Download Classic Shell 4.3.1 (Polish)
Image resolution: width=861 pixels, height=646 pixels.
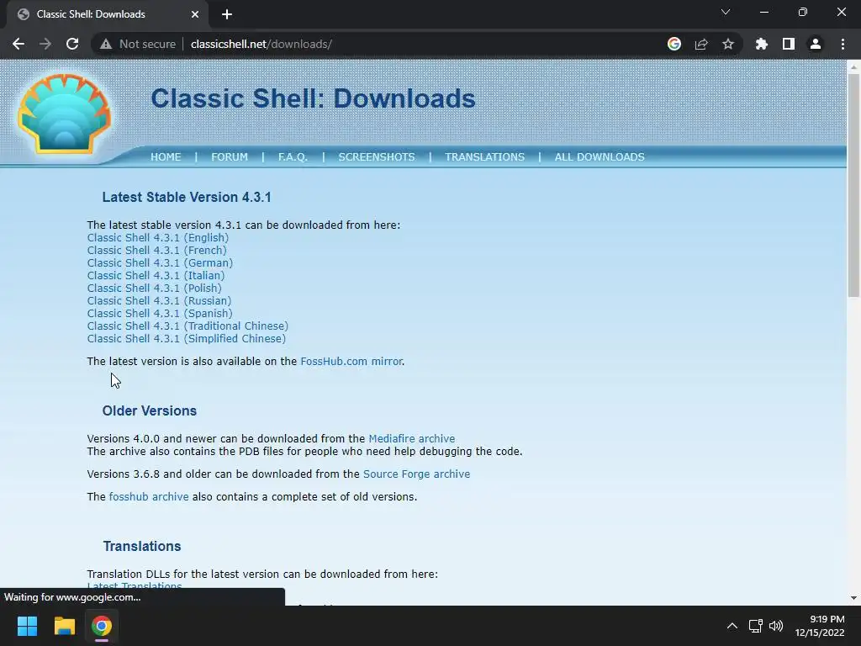pos(155,289)
